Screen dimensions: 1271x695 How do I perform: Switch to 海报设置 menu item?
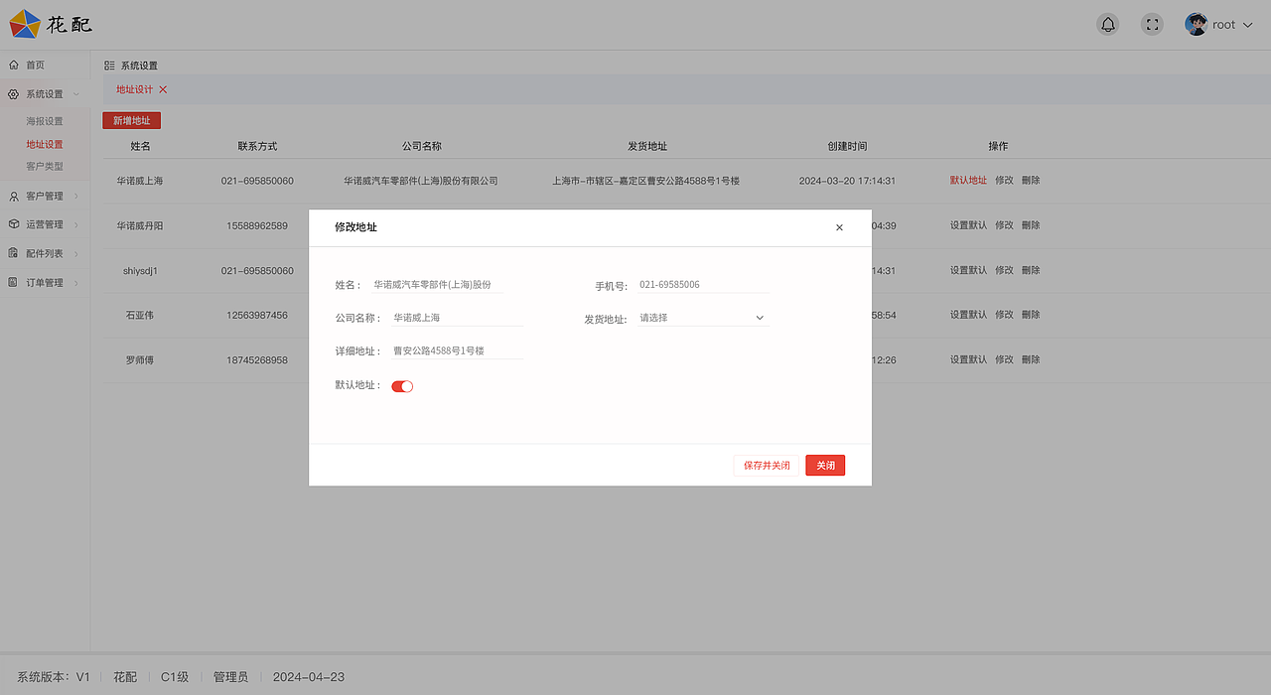[x=44, y=120]
